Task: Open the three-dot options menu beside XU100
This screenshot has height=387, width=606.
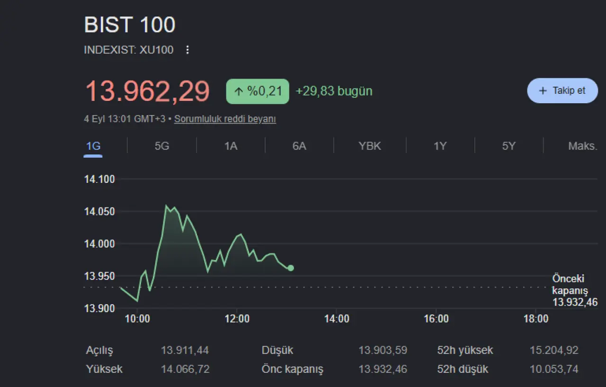Action: 187,50
